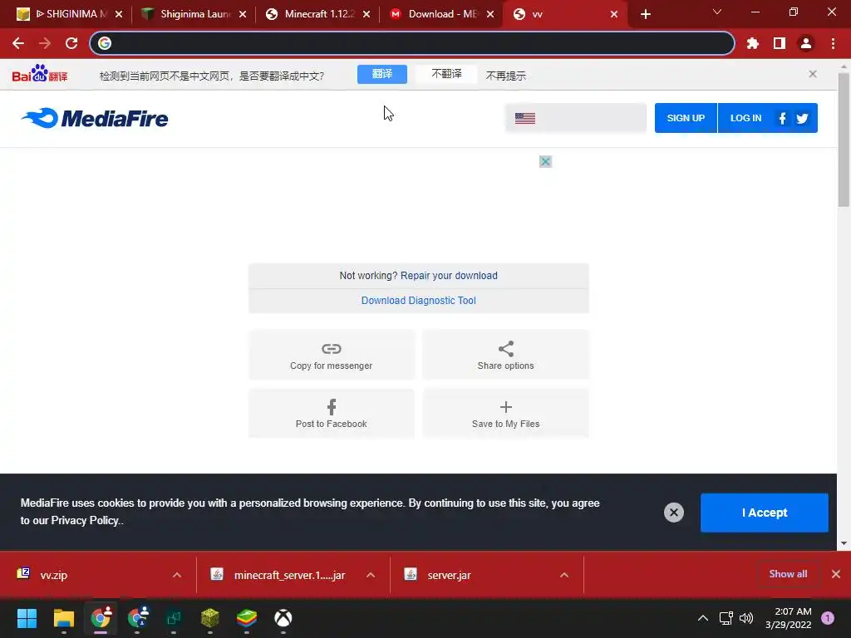Open the notification badge in the tray

click(x=828, y=618)
